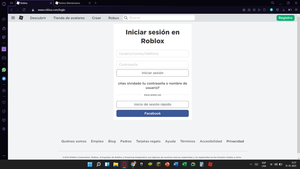Viewport: 300px width, 169px height.
Task: Click the Roblox logo home icon
Action: 21,18
